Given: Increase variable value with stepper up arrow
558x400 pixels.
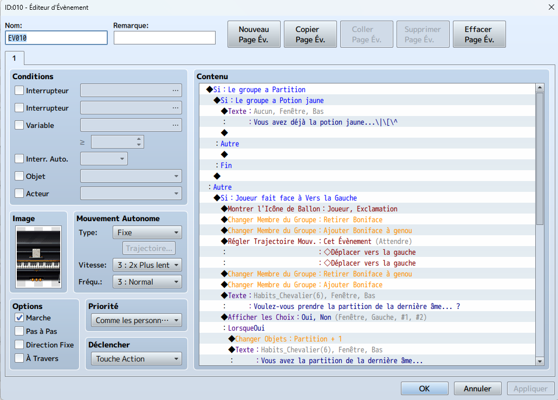Looking at the screenshot, I should coord(139,139).
